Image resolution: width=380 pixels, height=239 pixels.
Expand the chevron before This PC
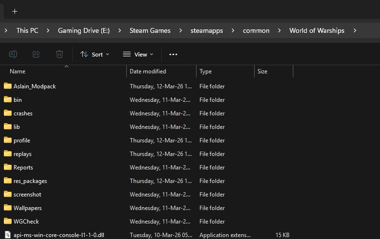coord(6,30)
